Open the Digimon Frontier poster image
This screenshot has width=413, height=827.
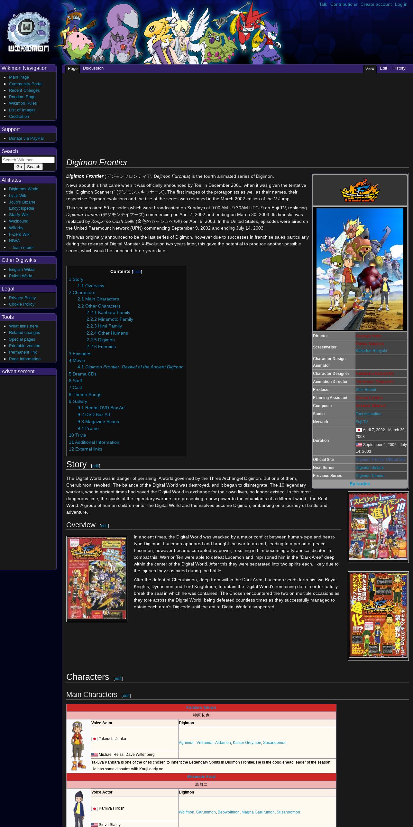360,269
